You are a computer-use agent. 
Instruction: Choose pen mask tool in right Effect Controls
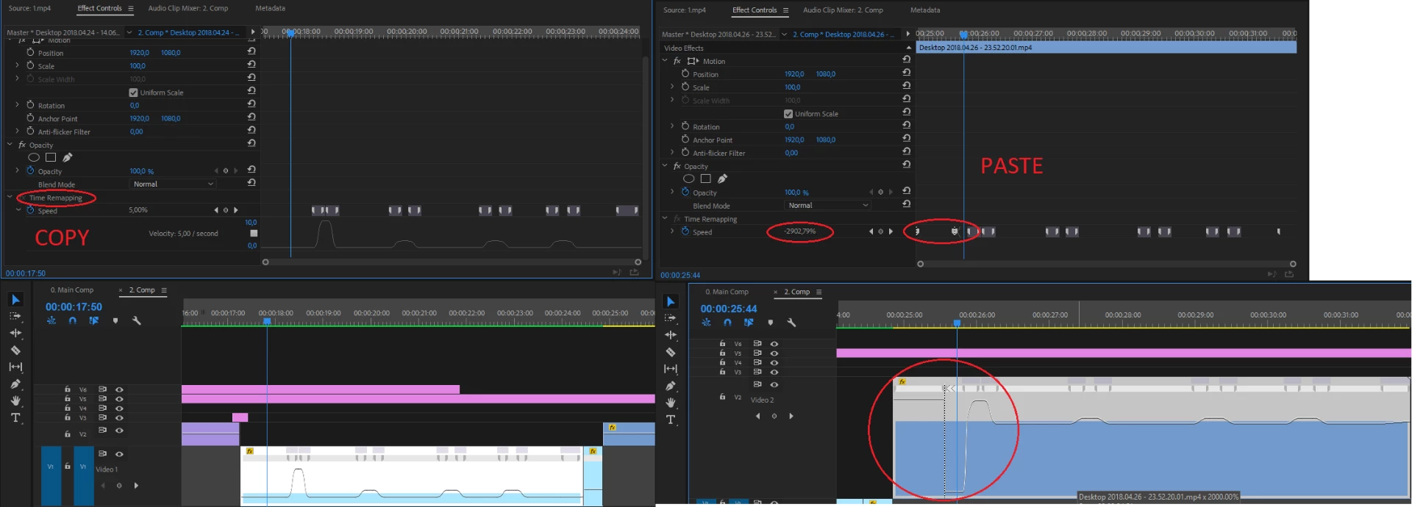click(722, 179)
